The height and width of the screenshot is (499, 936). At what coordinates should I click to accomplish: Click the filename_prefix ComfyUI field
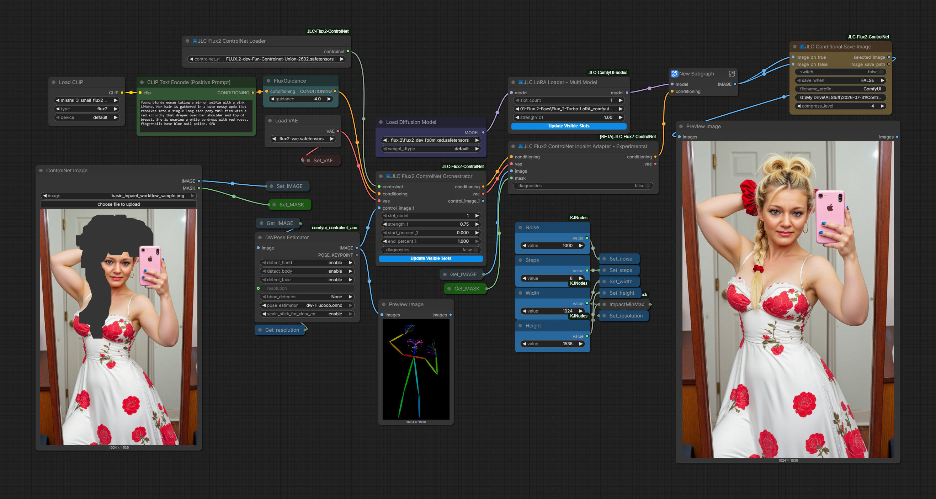(x=840, y=89)
